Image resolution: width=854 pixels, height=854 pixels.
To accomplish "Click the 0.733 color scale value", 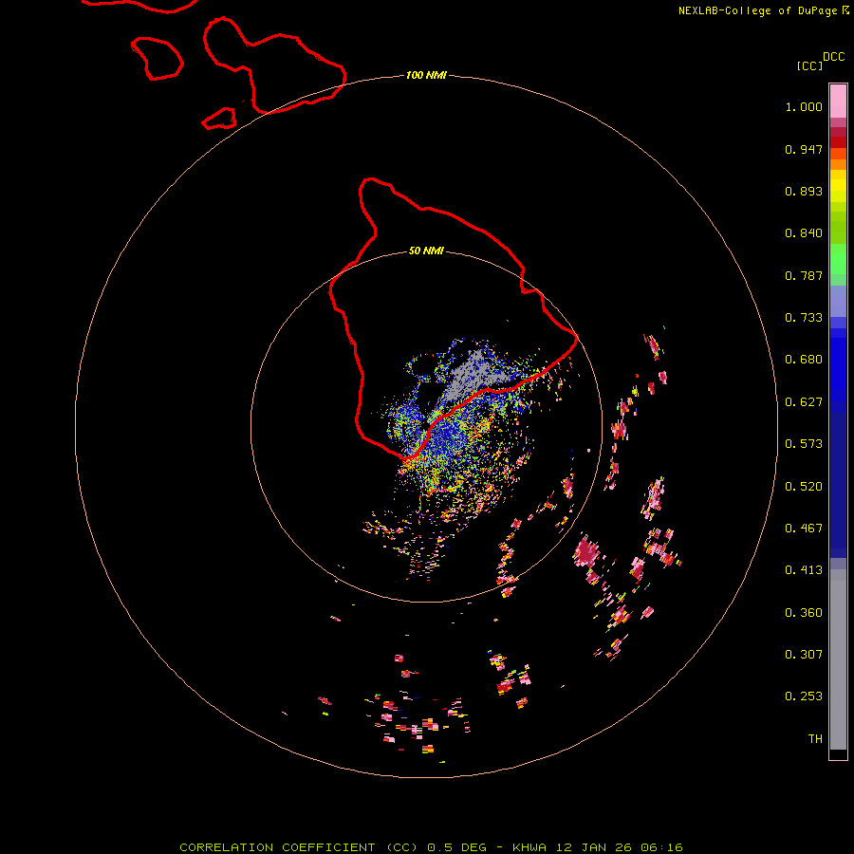I will pyautogui.click(x=804, y=318).
